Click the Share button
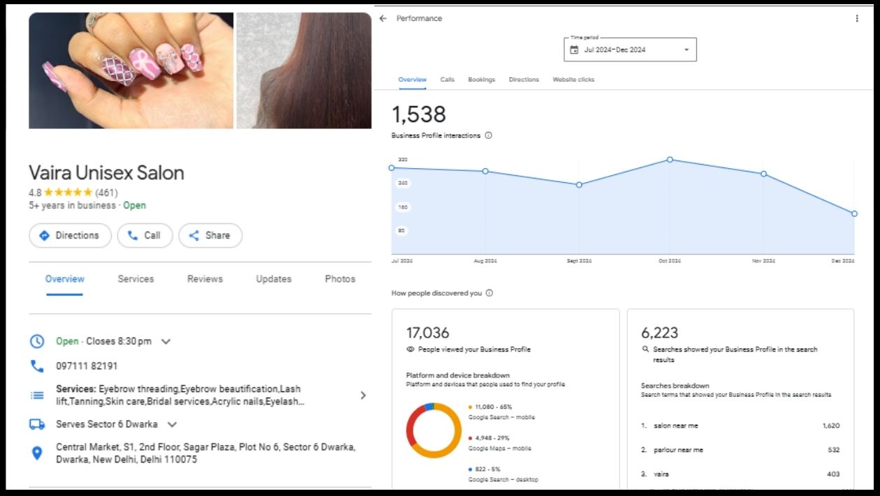The image size is (880, 496). 210,236
